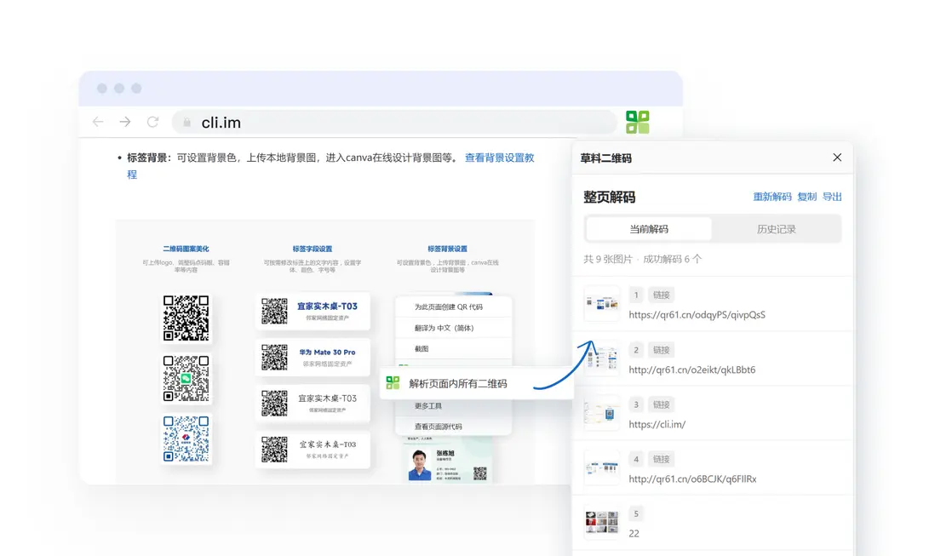Click the plain black QR code image

pos(186,318)
